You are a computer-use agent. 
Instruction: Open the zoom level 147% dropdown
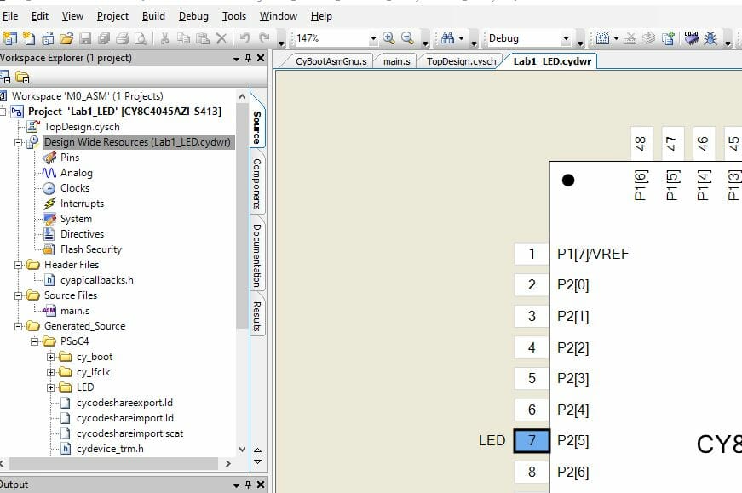coord(373,39)
